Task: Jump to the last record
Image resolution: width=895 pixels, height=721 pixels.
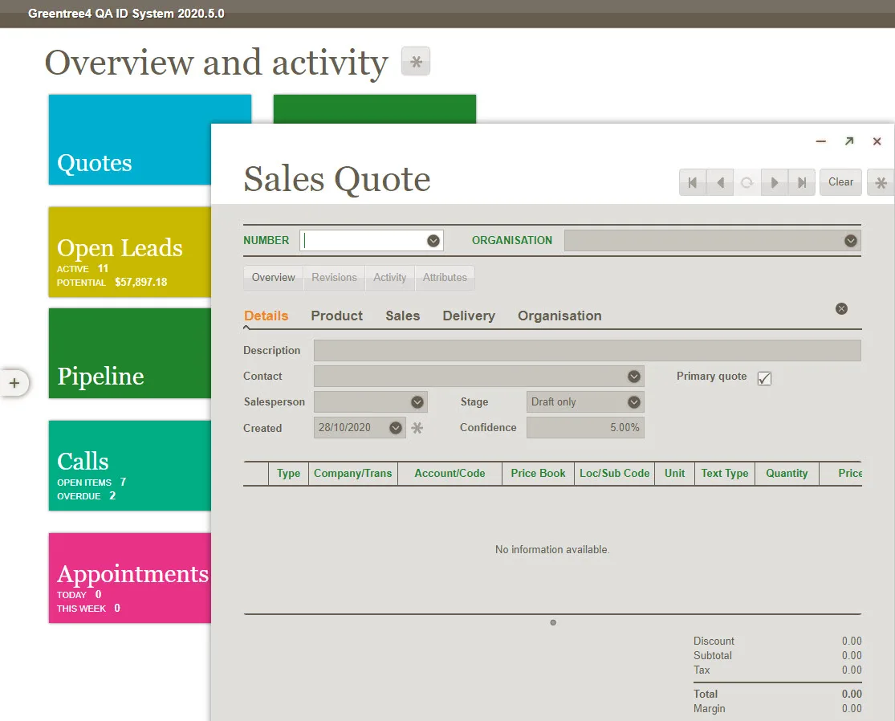Action: point(801,182)
